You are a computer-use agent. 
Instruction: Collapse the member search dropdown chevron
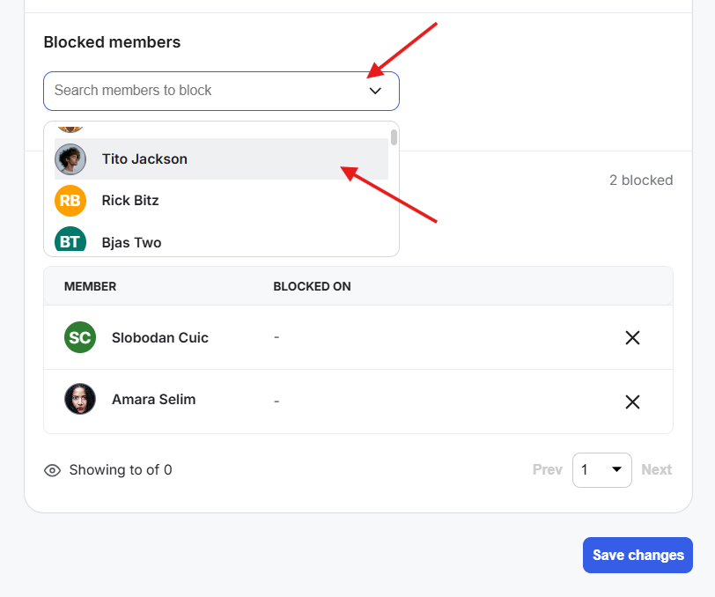[x=375, y=91]
